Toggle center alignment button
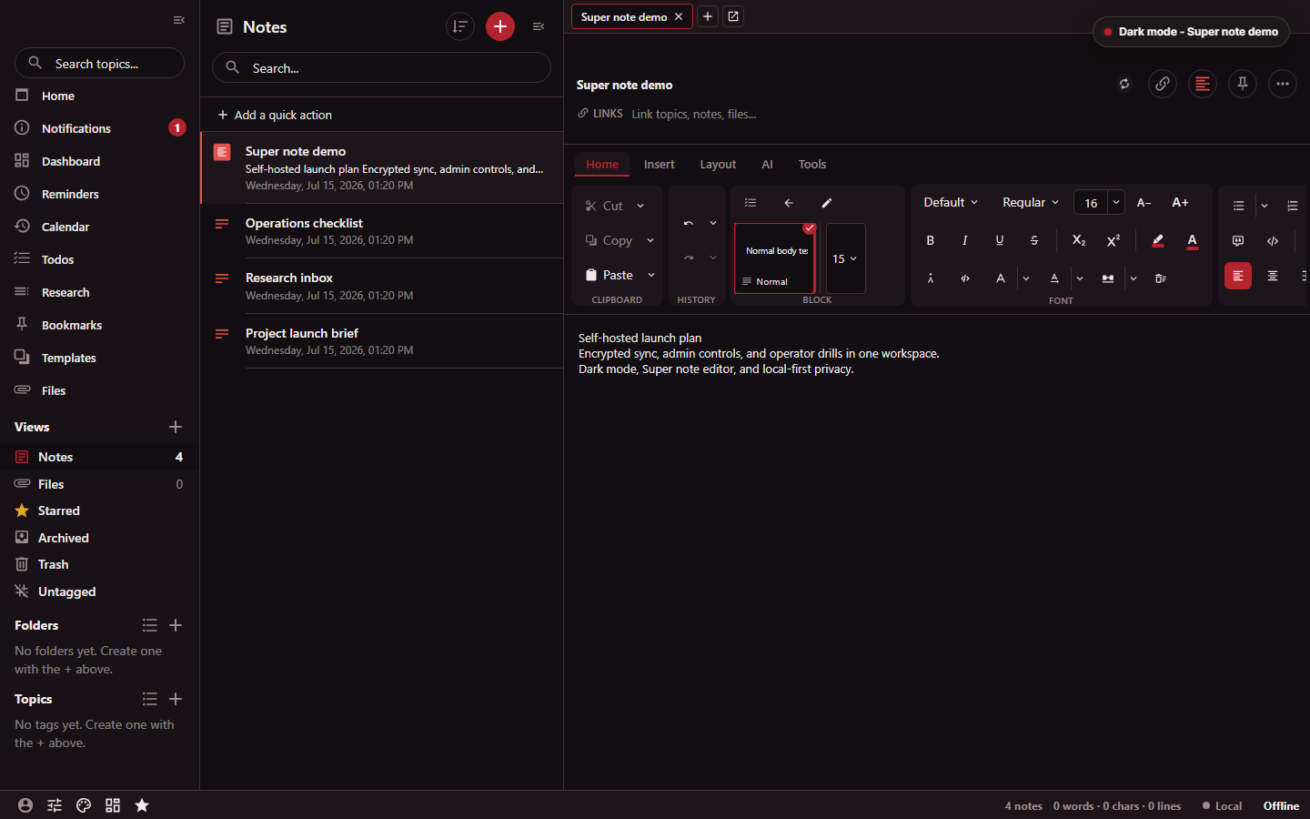 pyautogui.click(x=1273, y=276)
